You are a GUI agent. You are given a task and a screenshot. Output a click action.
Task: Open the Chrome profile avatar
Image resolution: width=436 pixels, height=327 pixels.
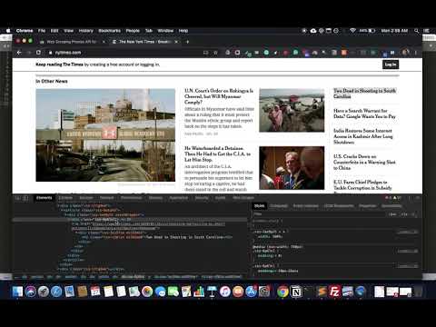[406, 53]
